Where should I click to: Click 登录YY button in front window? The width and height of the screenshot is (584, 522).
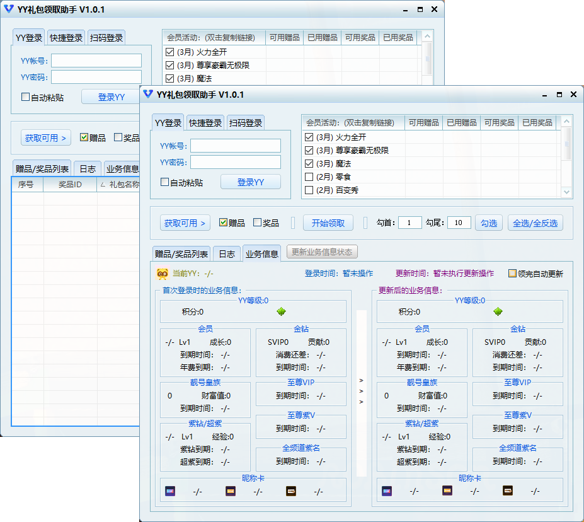click(x=251, y=182)
